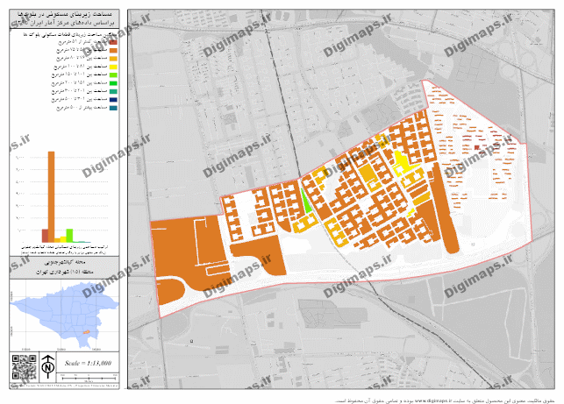Click the Scale = 1:13,000 text
Viewport: 564px width, 404px height.
tap(89, 363)
